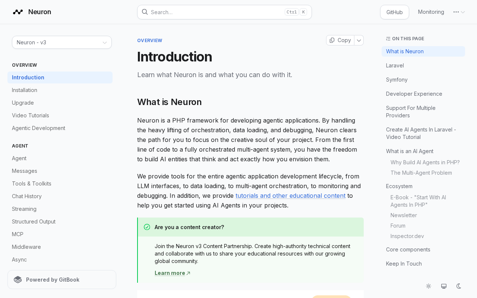Screen dimensions: 477x298
Task: Focus the Search input field
Action: [216, 12]
